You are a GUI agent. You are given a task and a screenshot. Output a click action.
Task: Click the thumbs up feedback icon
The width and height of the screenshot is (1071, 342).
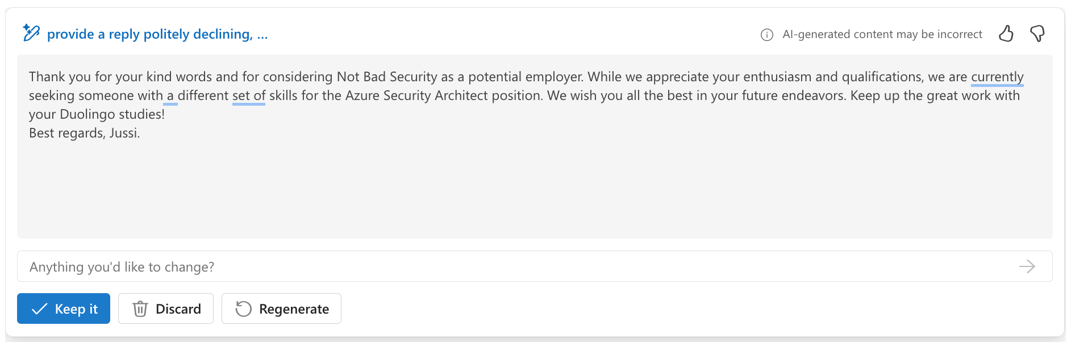pos(1006,34)
